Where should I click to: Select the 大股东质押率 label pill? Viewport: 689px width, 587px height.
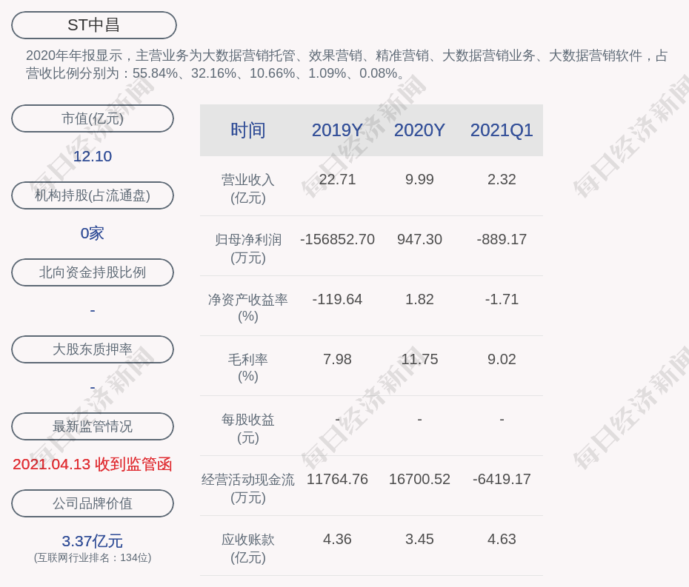(93, 349)
